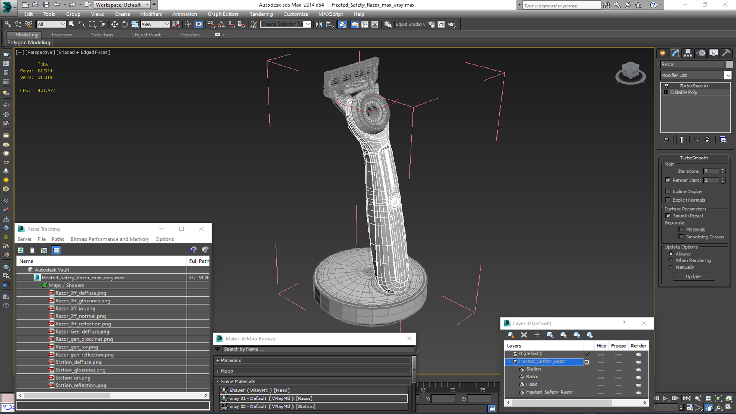Enable Isoline Display checkbox
Screen dimensions: 736x414
[x=668, y=191]
